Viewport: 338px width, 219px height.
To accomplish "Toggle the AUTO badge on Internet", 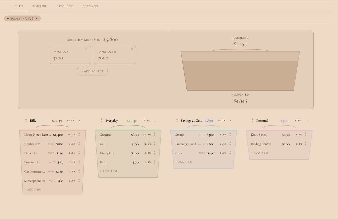I will [x=52, y=163].
